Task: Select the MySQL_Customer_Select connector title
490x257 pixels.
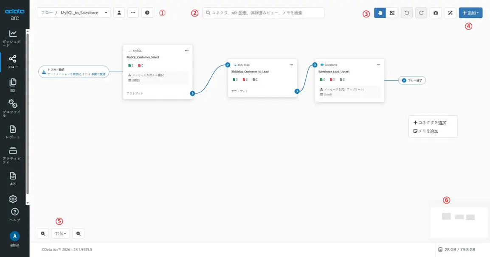Action: click(x=143, y=57)
